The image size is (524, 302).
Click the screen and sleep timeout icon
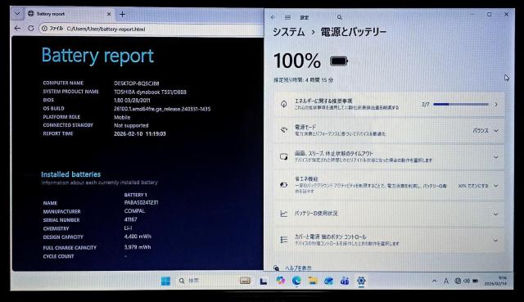(x=284, y=156)
